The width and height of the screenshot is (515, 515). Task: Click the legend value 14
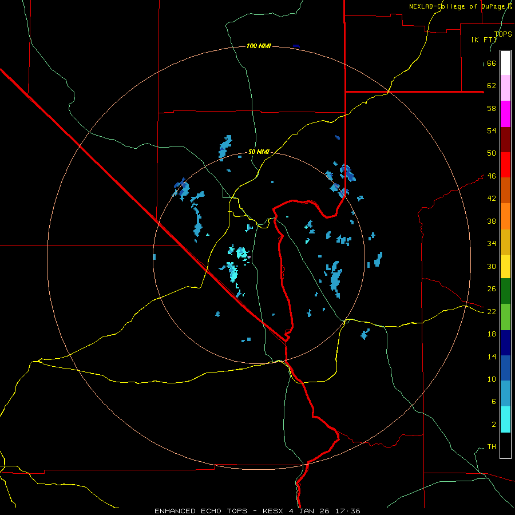coord(492,356)
